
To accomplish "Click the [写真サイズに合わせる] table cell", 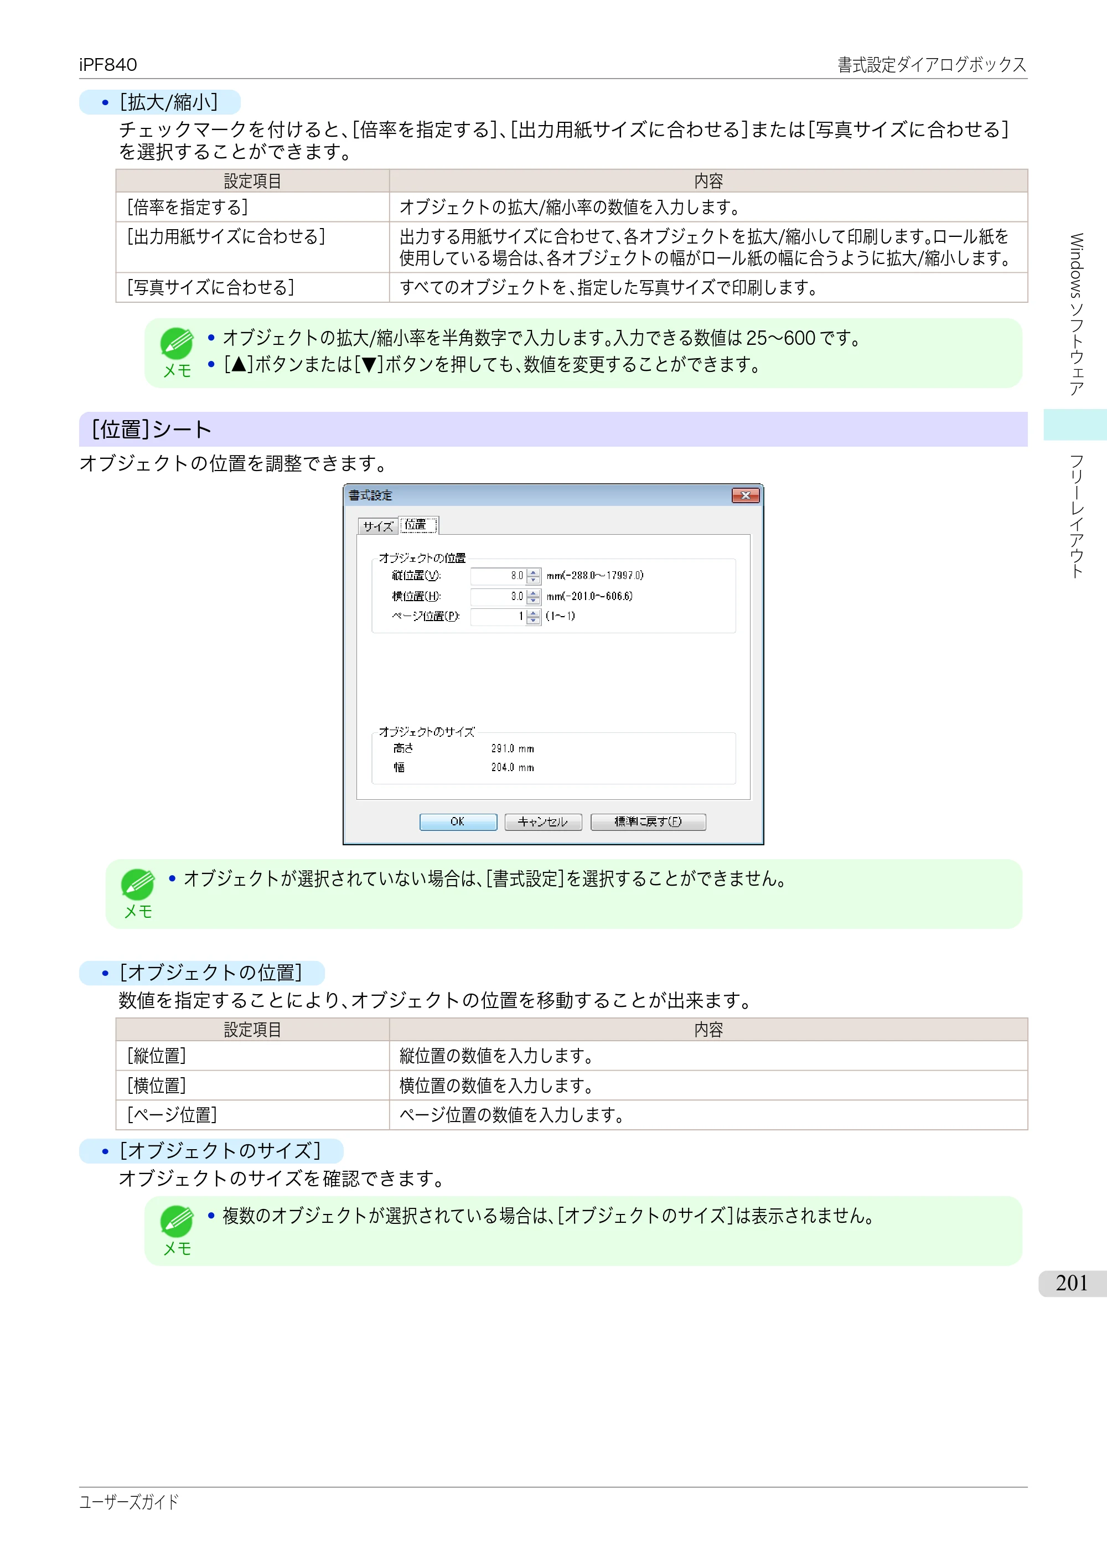I will click(x=252, y=287).
